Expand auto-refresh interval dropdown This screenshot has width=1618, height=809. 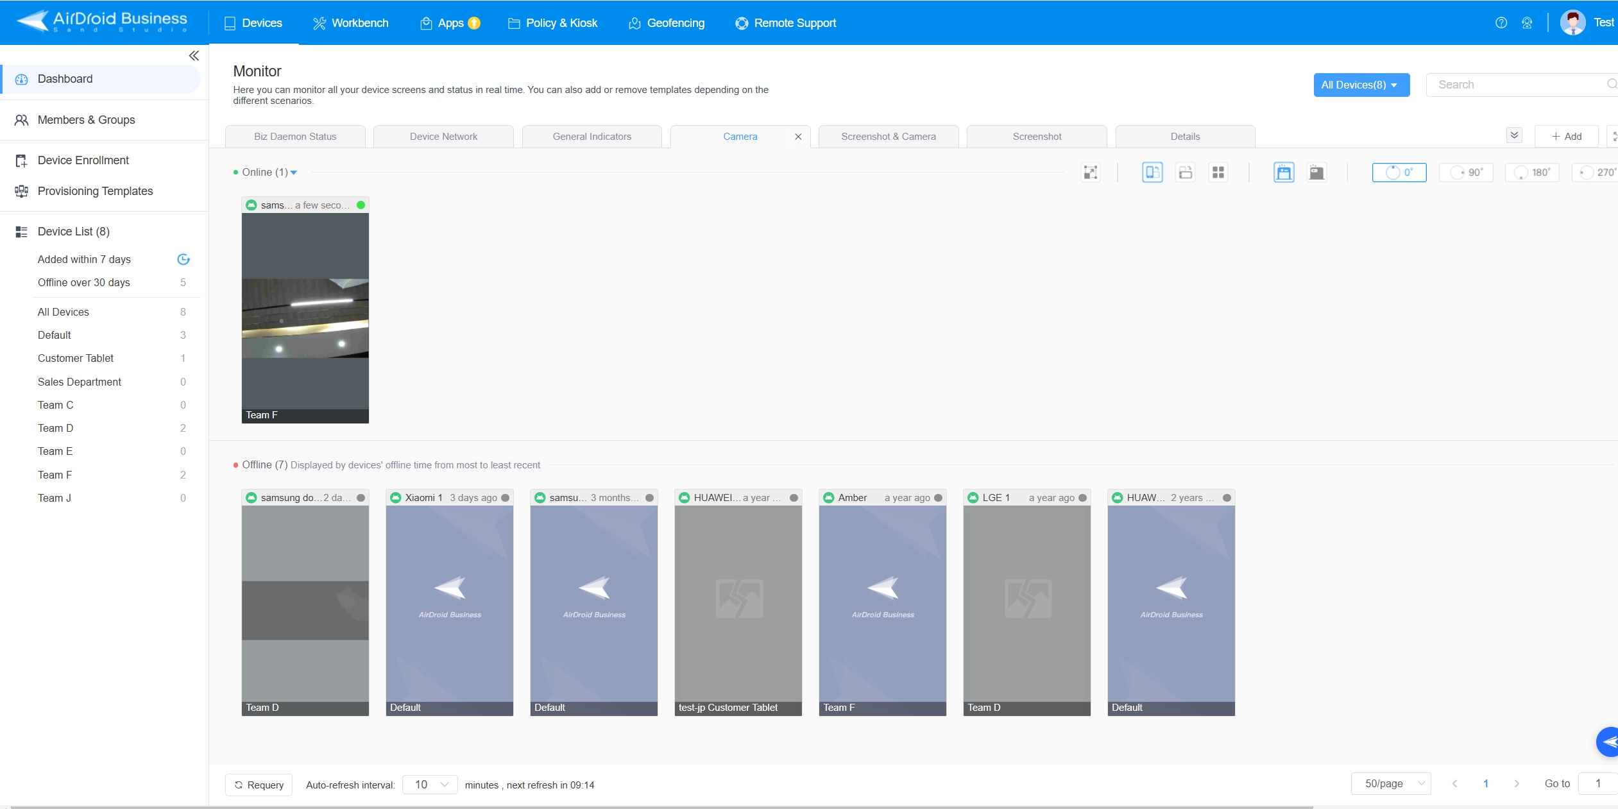430,784
